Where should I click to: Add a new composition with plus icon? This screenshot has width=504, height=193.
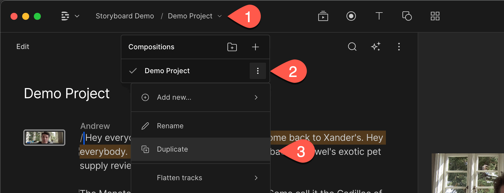(256, 47)
